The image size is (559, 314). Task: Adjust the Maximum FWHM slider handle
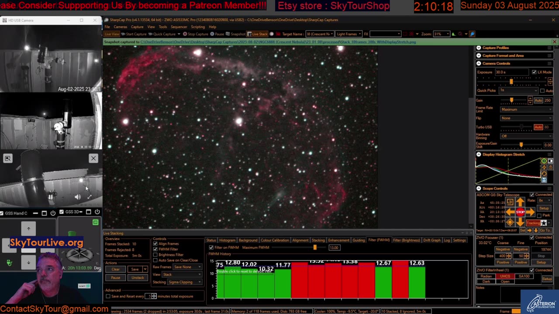[x=314, y=248]
